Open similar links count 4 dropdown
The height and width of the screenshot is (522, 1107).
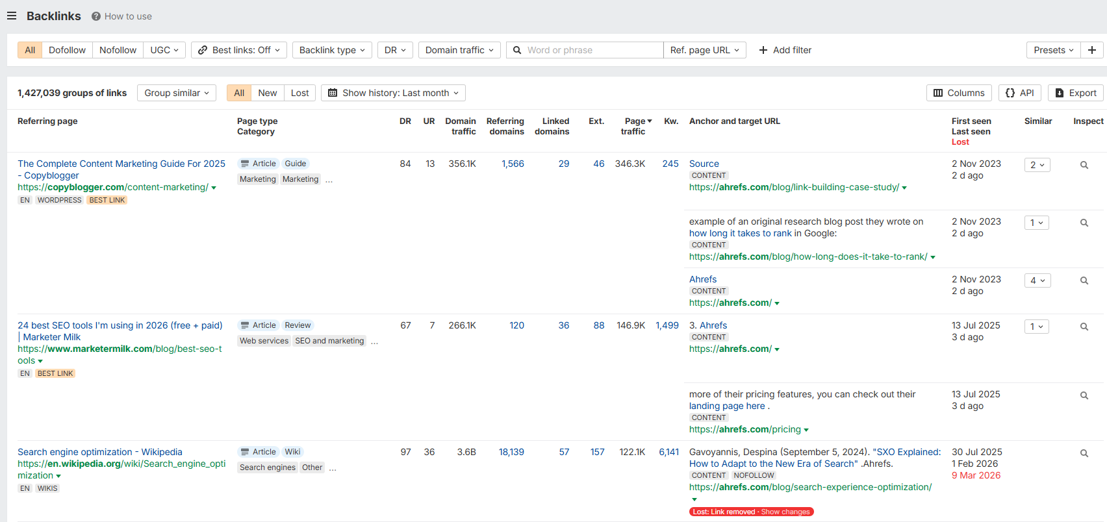[x=1037, y=280]
